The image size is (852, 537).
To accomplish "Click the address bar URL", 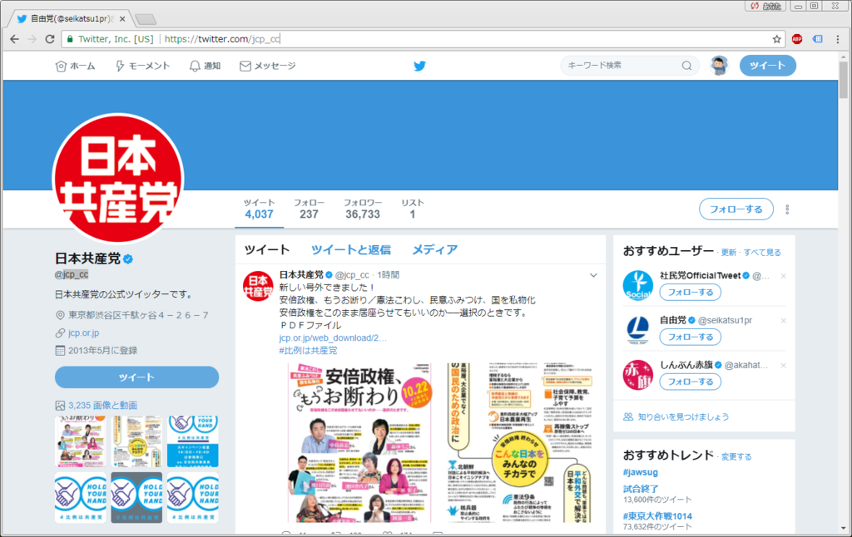I will coord(222,39).
